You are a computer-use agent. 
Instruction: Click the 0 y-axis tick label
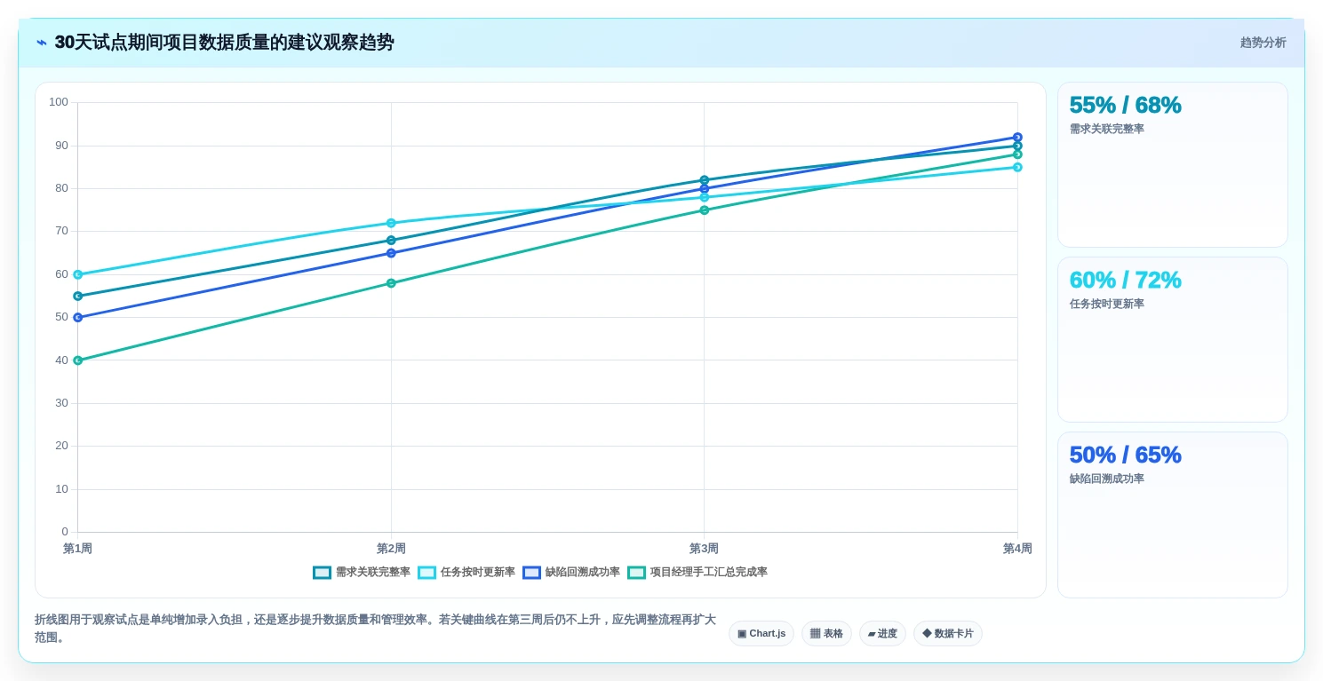click(65, 532)
